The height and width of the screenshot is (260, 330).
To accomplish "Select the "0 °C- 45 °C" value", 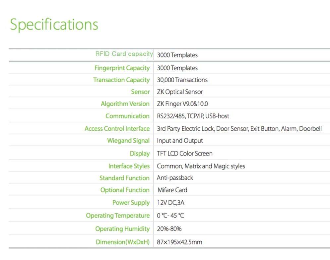I will [170, 216].
